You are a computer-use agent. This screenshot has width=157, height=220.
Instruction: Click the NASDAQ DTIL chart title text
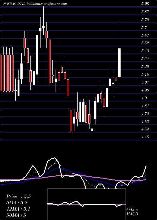coord(14,4)
